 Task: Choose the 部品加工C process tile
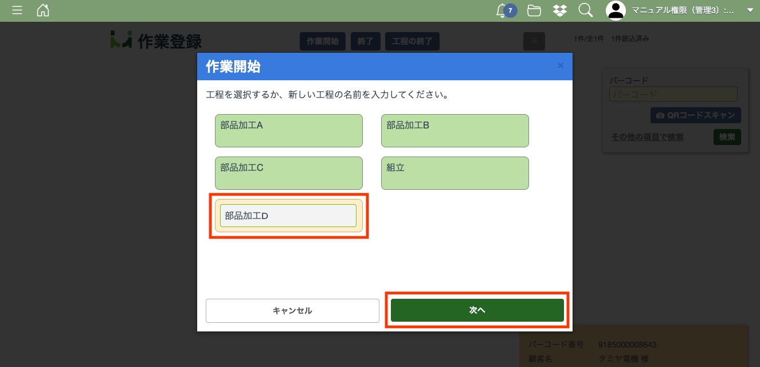(288, 173)
